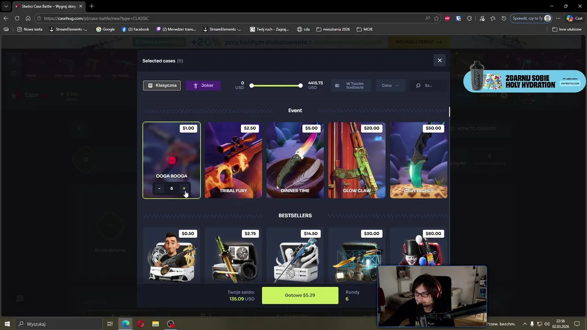Open Copilot Czat button
Screen dimensions: 587x330
(575, 18)
